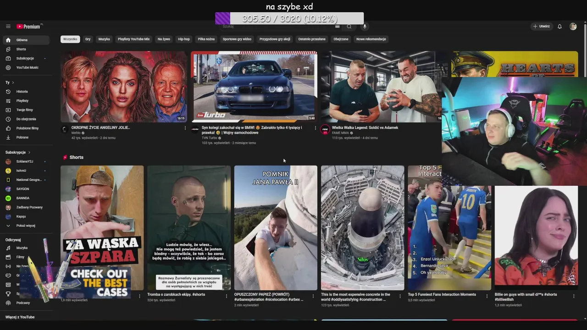Click the Melio channel avatar
Screen dimensions: 587x330
[65, 129]
